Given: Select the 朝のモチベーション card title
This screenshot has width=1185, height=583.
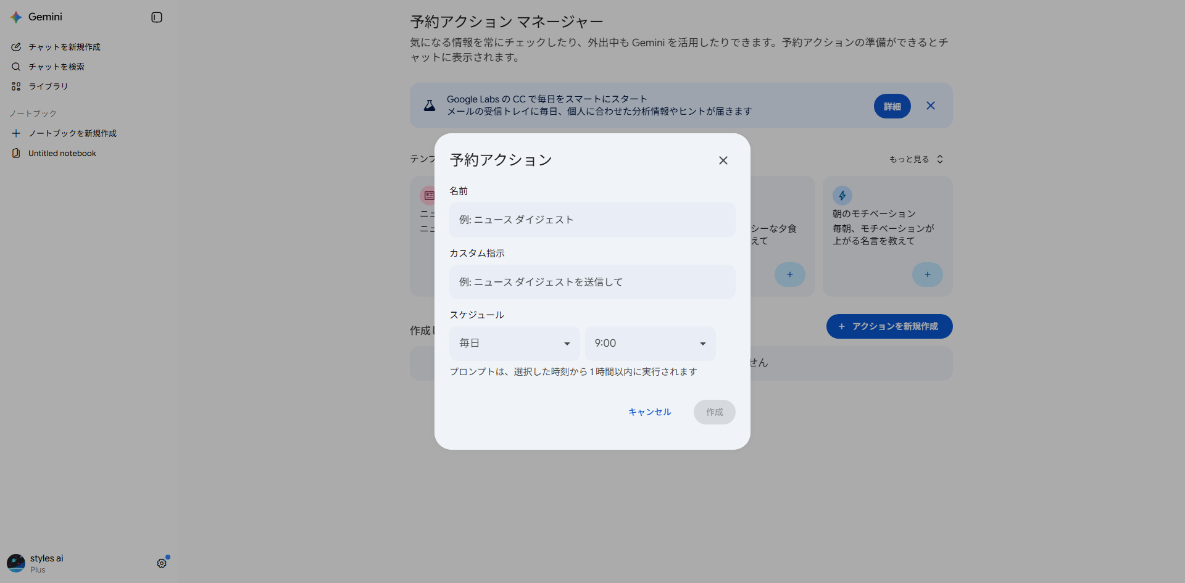Looking at the screenshot, I should [x=874, y=214].
